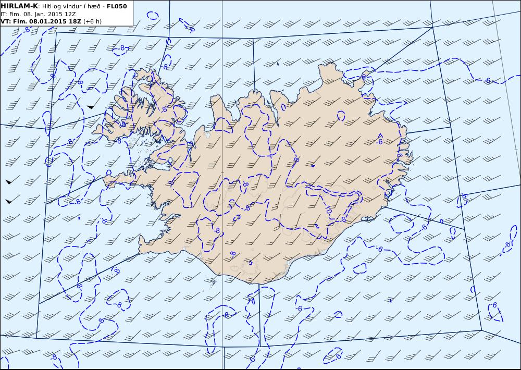Click the VT valid time 18Z text
This screenshot has height=370, width=521.
coord(41,21)
